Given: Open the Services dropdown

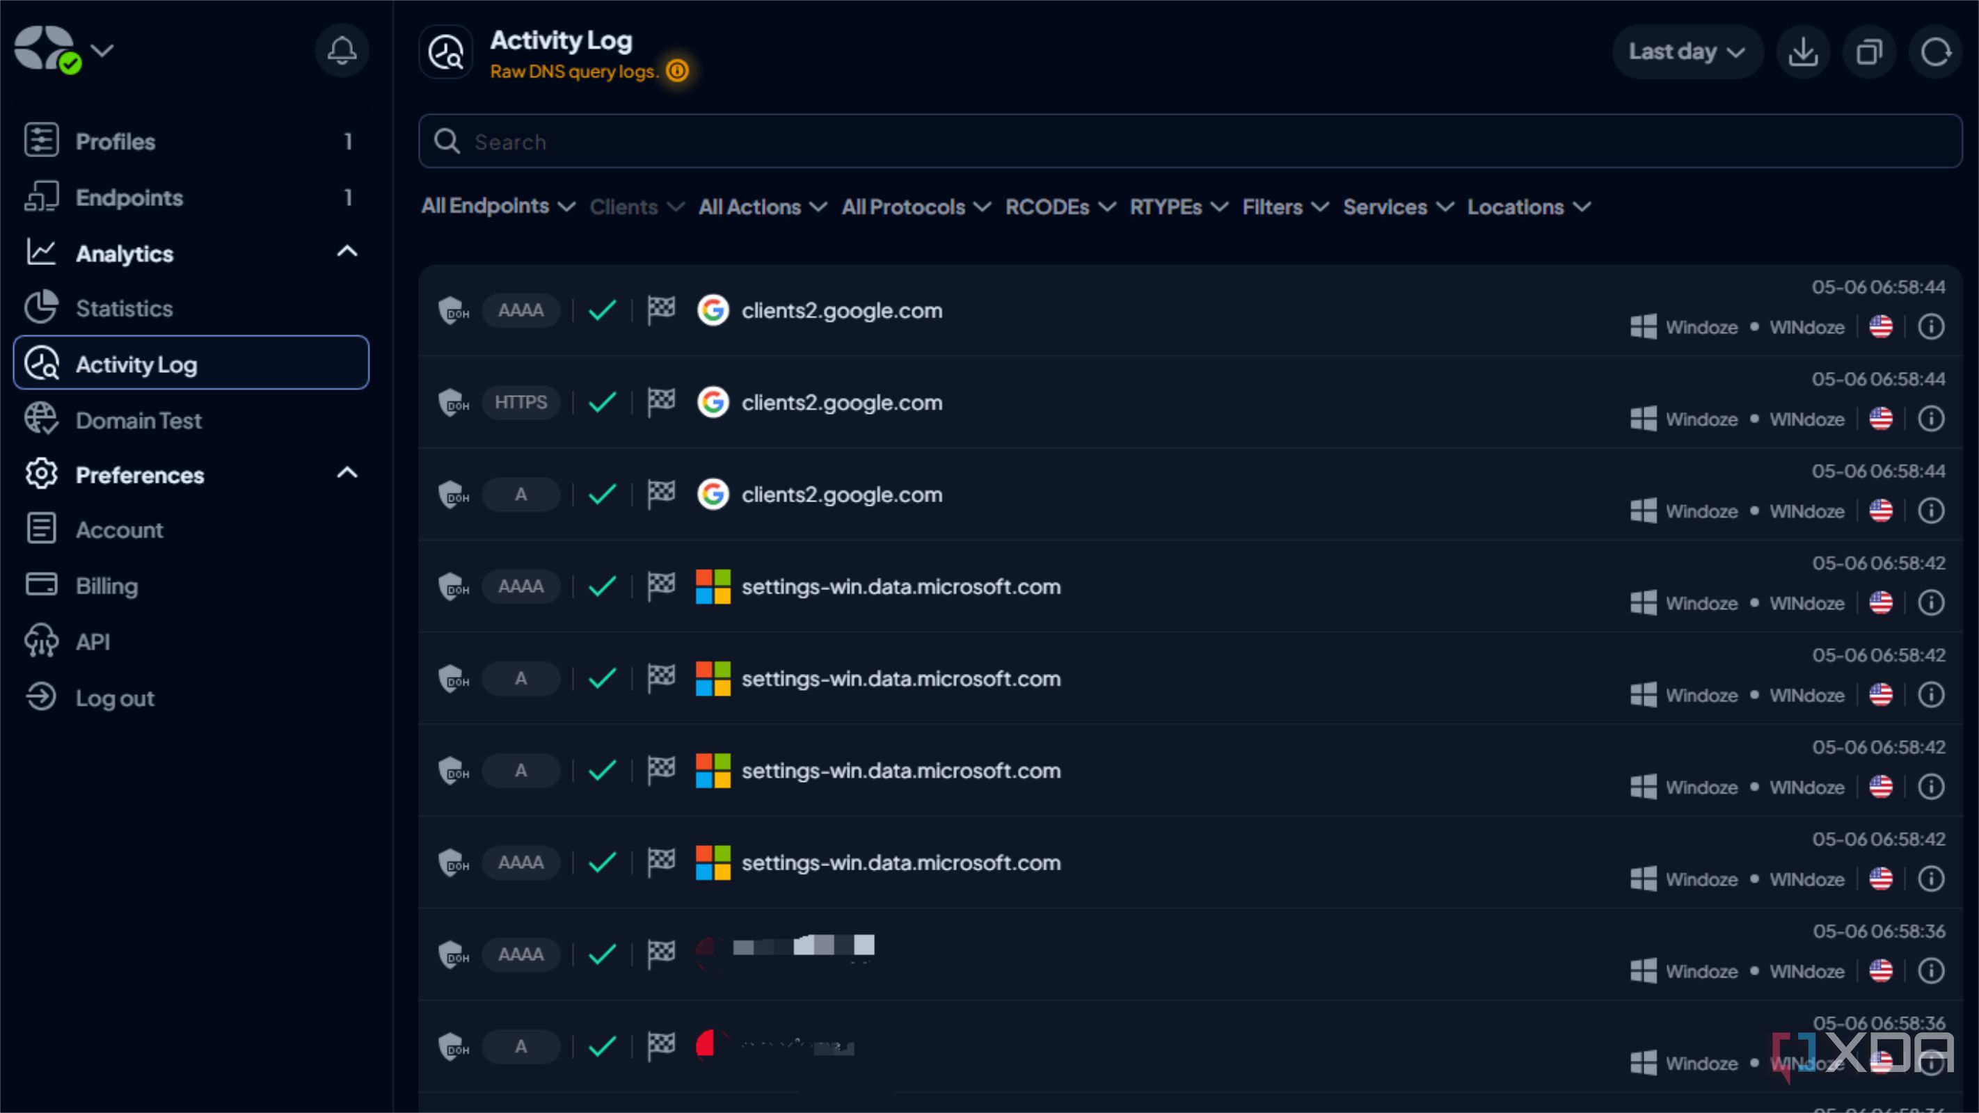Looking at the screenshot, I should (1398, 207).
